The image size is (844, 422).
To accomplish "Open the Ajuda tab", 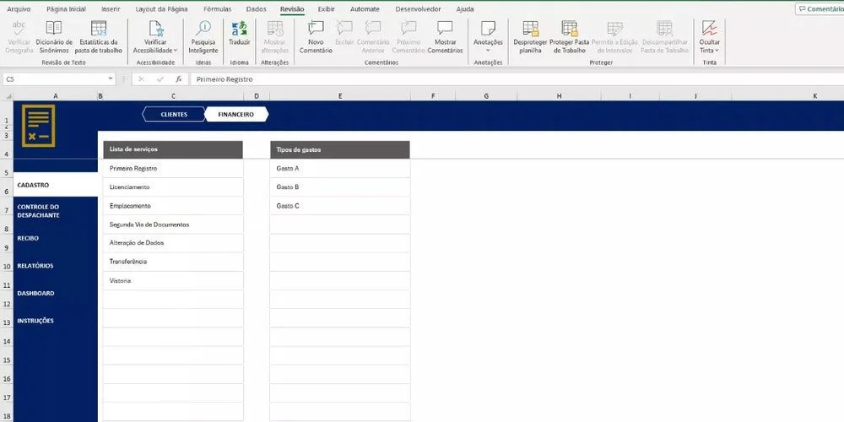I will [465, 9].
